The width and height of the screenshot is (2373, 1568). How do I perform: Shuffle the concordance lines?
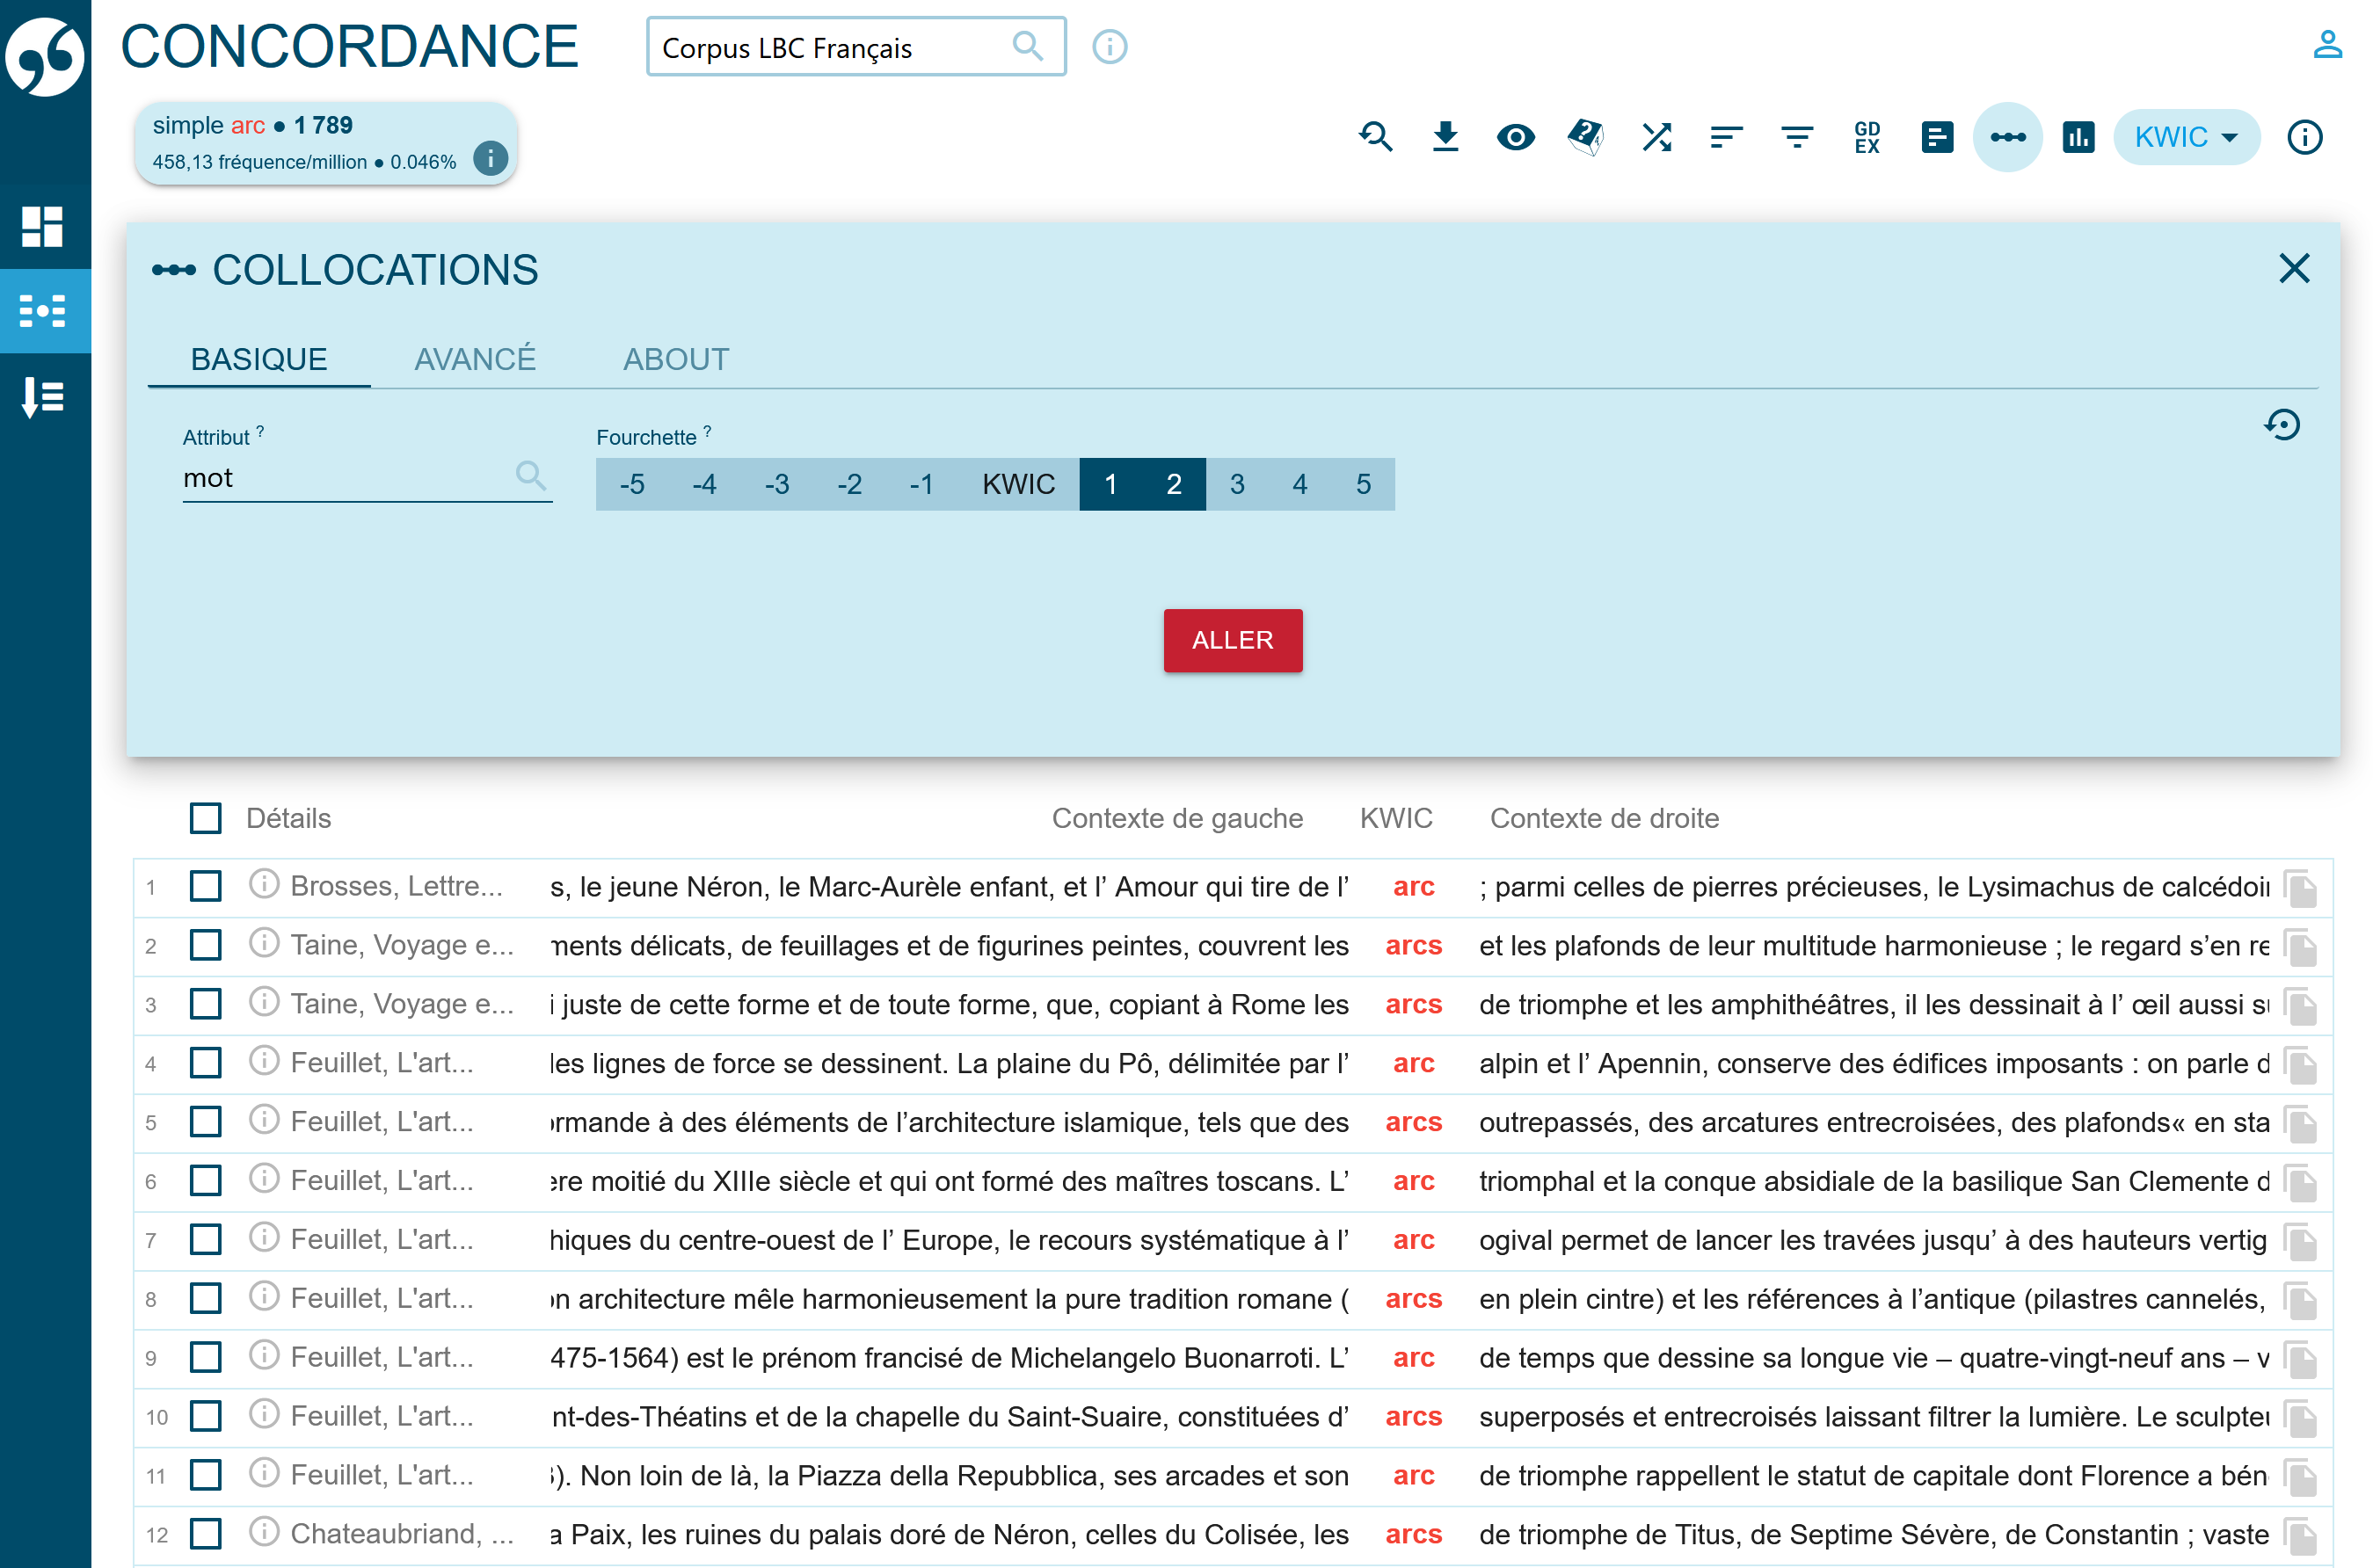click(x=1656, y=137)
